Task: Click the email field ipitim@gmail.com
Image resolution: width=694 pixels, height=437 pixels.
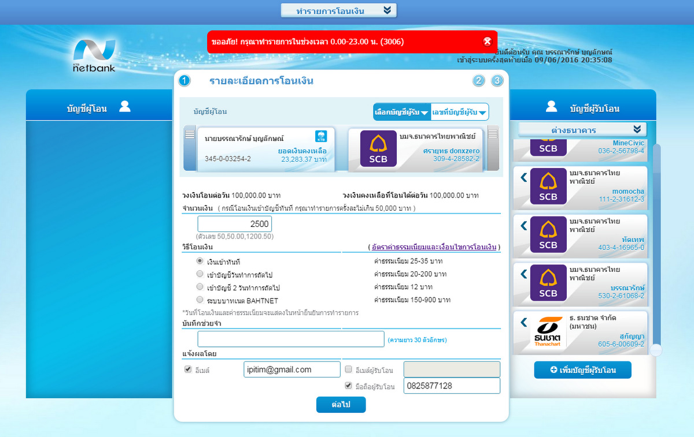Action: (x=292, y=369)
